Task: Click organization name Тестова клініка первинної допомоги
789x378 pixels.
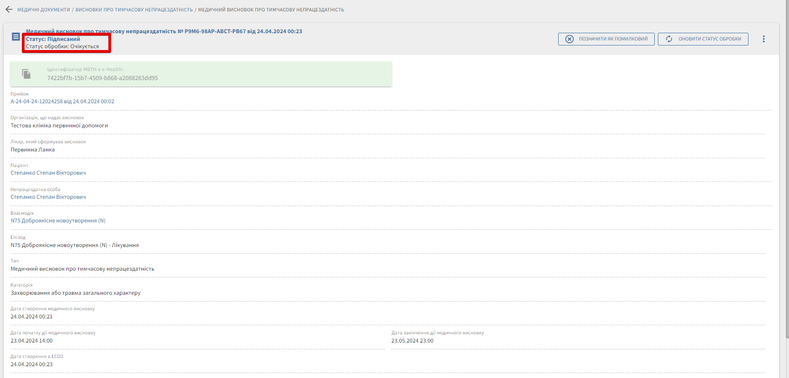Action: pos(59,126)
